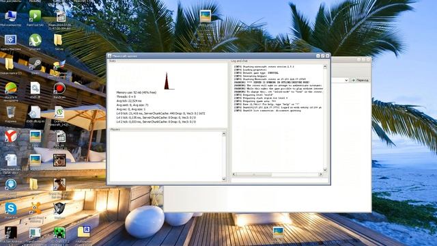Open the orange avast-style shortcut icon
The width and height of the screenshot is (437, 246).
click(35, 208)
